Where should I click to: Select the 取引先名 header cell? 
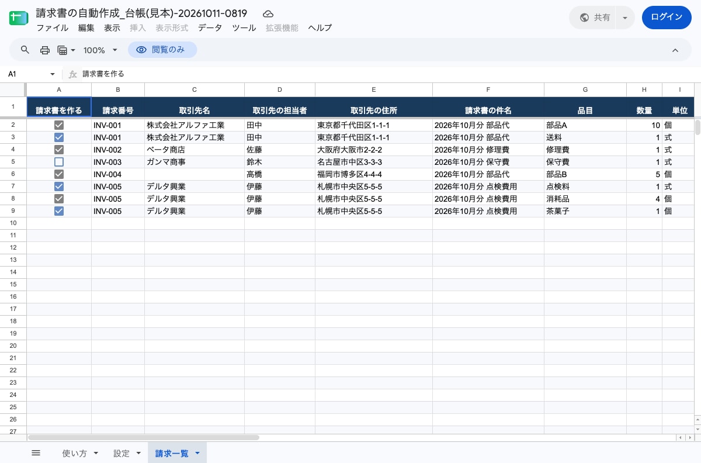[x=195, y=108]
